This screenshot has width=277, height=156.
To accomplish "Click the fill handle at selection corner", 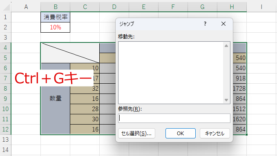I will click(246, 135).
